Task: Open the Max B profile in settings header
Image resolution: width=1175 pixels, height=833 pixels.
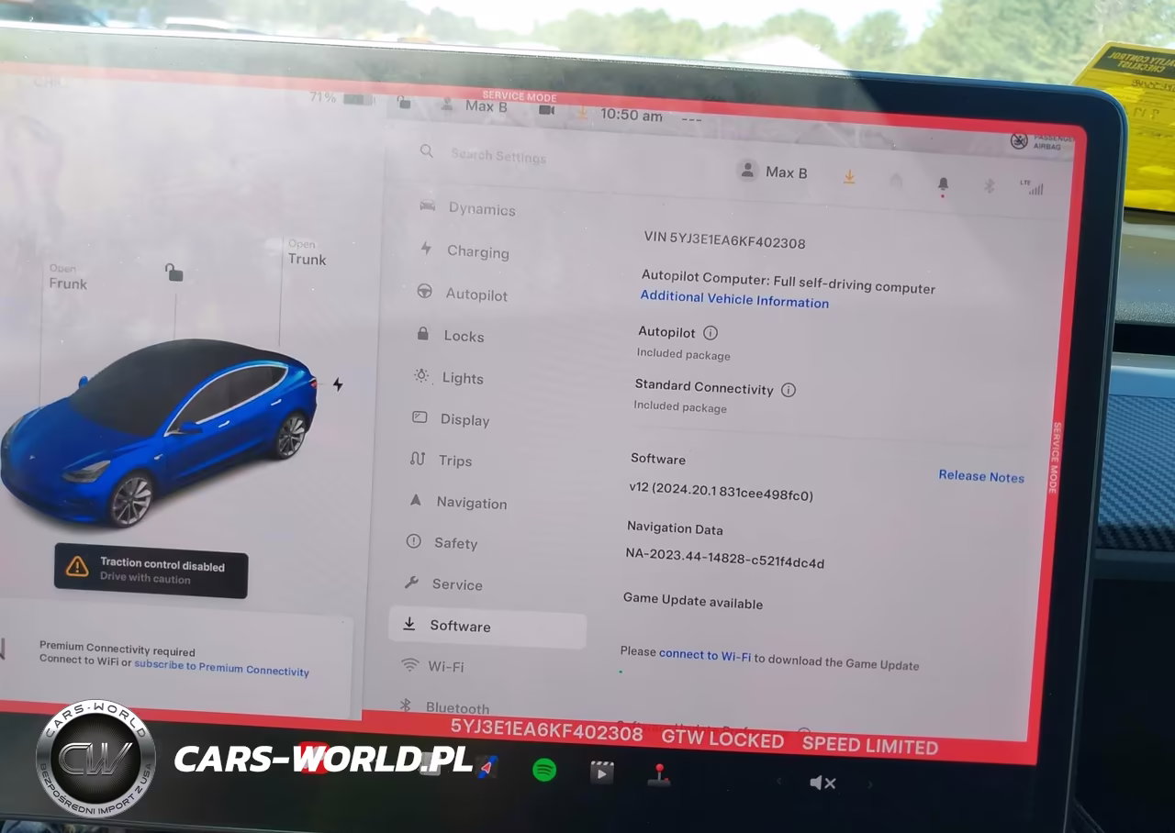Action: 774,172
